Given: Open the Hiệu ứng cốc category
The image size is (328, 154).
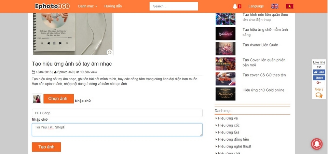Looking at the screenshot, I should click(x=229, y=125).
